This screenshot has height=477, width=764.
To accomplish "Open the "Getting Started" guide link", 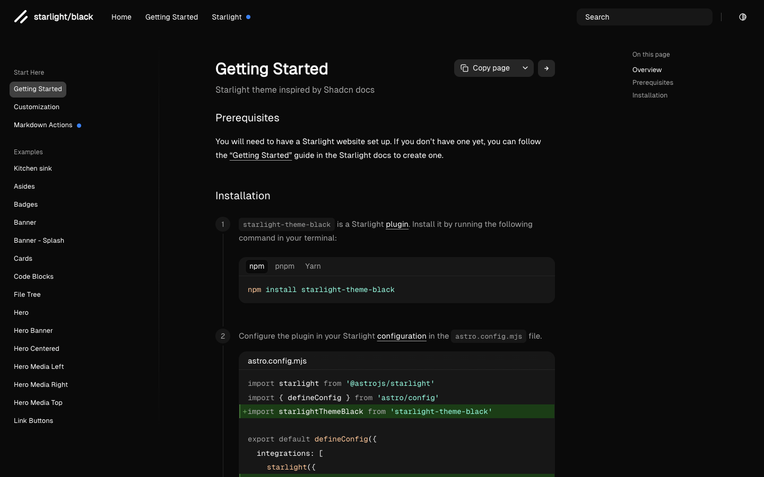I will (261, 155).
